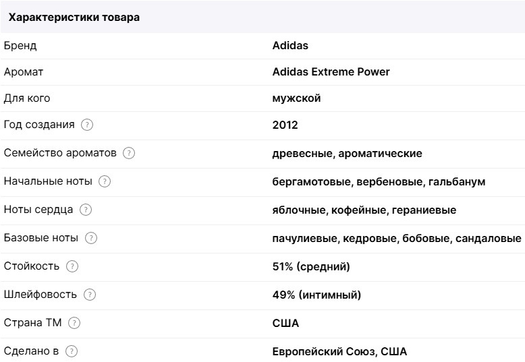525x362 pixels.
Task: Open the пачулиевые, кедровые base notes value
Action: tap(396, 238)
